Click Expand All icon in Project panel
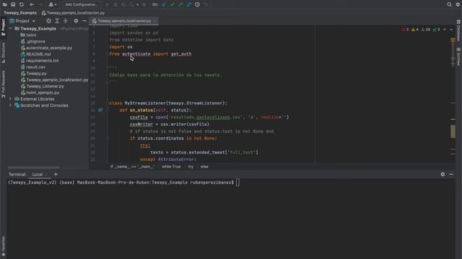 (x=57, y=21)
